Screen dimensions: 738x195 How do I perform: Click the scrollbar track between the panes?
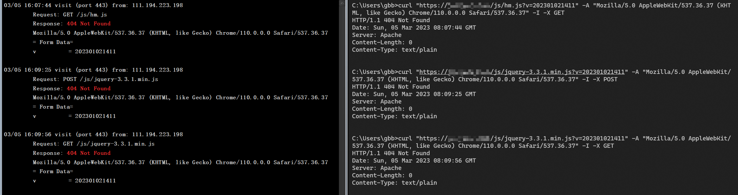click(342, 100)
